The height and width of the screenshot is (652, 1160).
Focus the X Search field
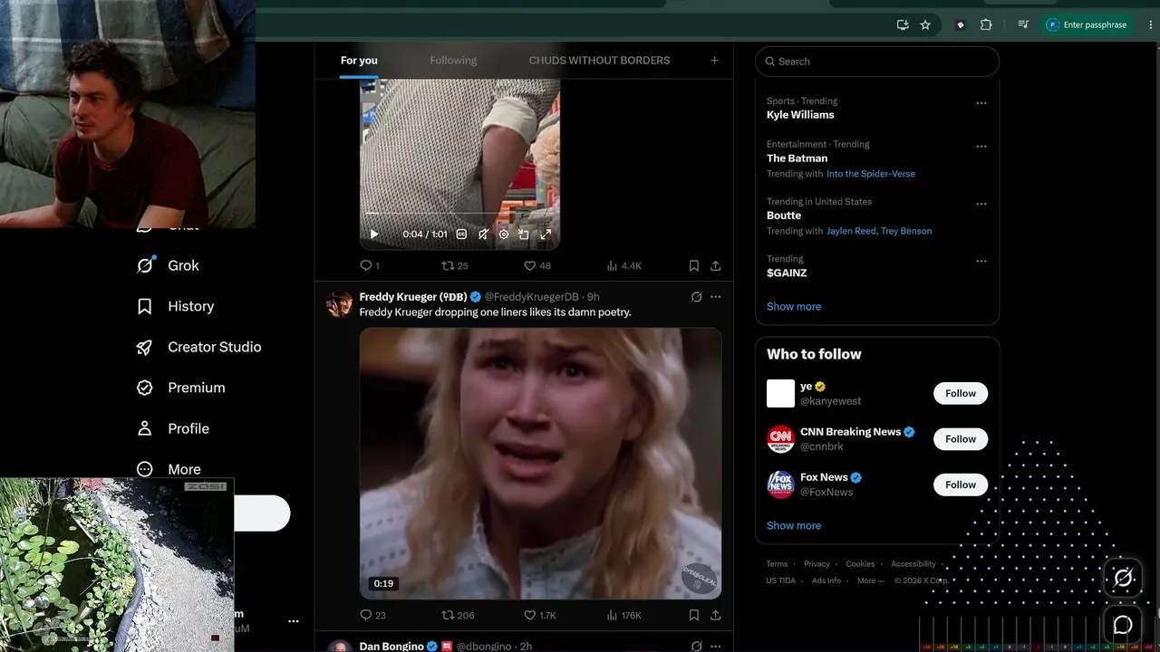click(x=877, y=62)
